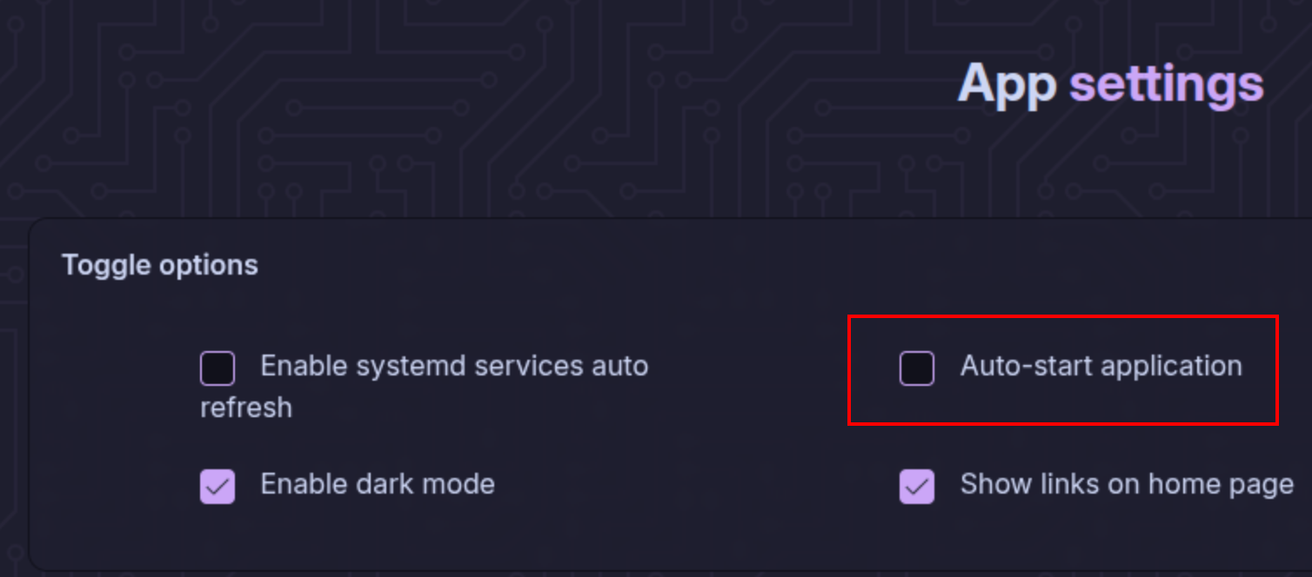1312x577 pixels.
Task: Click the 'Auto-start application' label text
Action: point(1101,366)
